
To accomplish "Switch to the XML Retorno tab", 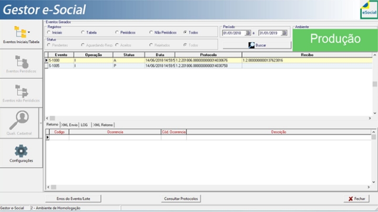I will click(x=103, y=125).
